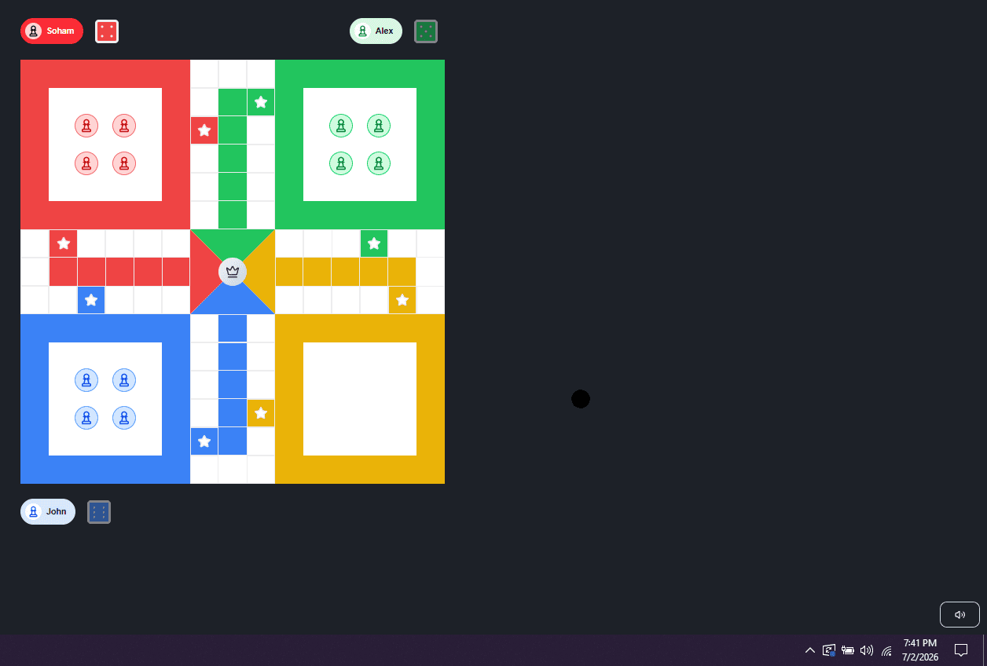Image resolution: width=987 pixels, height=666 pixels.
Task: Click the empty yellow home base square
Action: coord(360,399)
